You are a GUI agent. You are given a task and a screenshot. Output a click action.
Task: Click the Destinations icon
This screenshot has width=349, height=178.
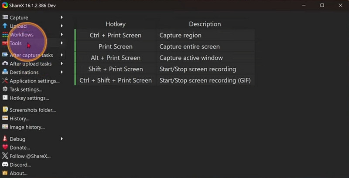pos(5,72)
